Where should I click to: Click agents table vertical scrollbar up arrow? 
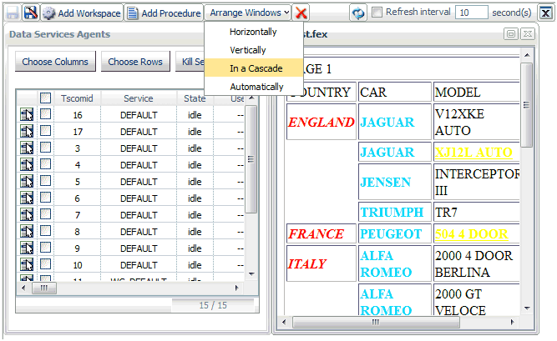(x=251, y=98)
